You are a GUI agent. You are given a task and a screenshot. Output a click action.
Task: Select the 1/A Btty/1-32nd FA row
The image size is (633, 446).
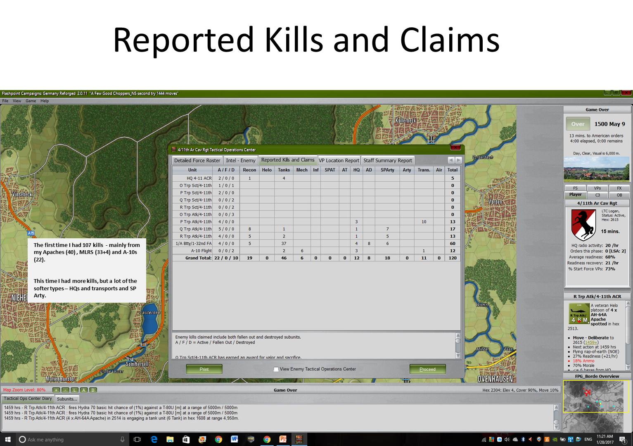click(316, 244)
